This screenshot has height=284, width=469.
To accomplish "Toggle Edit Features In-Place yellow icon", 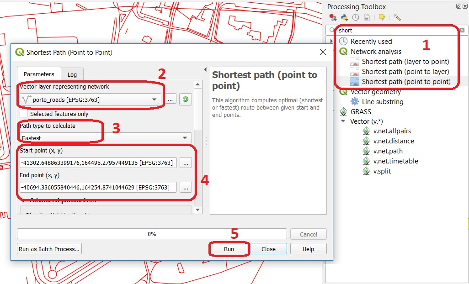I will point(382,18).
